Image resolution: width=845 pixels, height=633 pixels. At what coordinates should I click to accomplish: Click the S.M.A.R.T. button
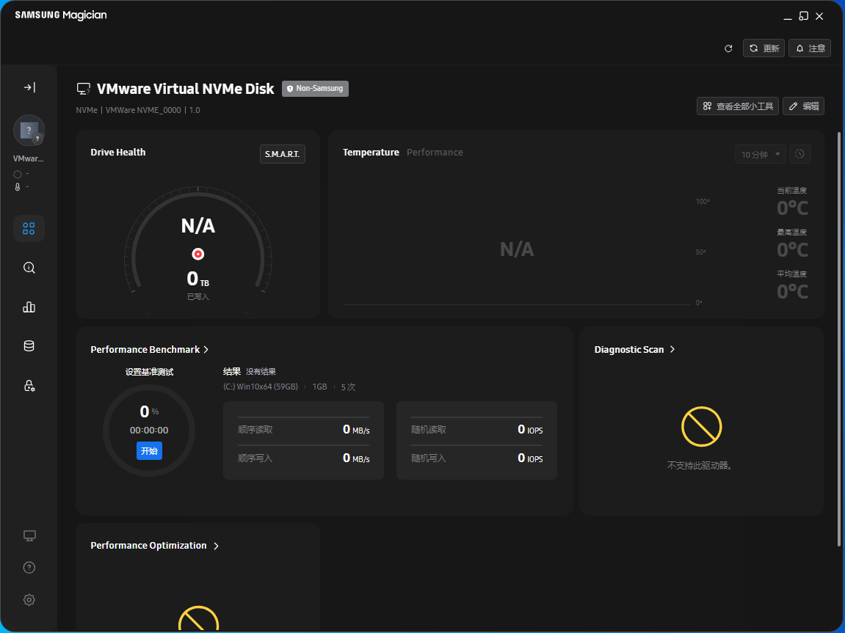[x=283, y=154]
